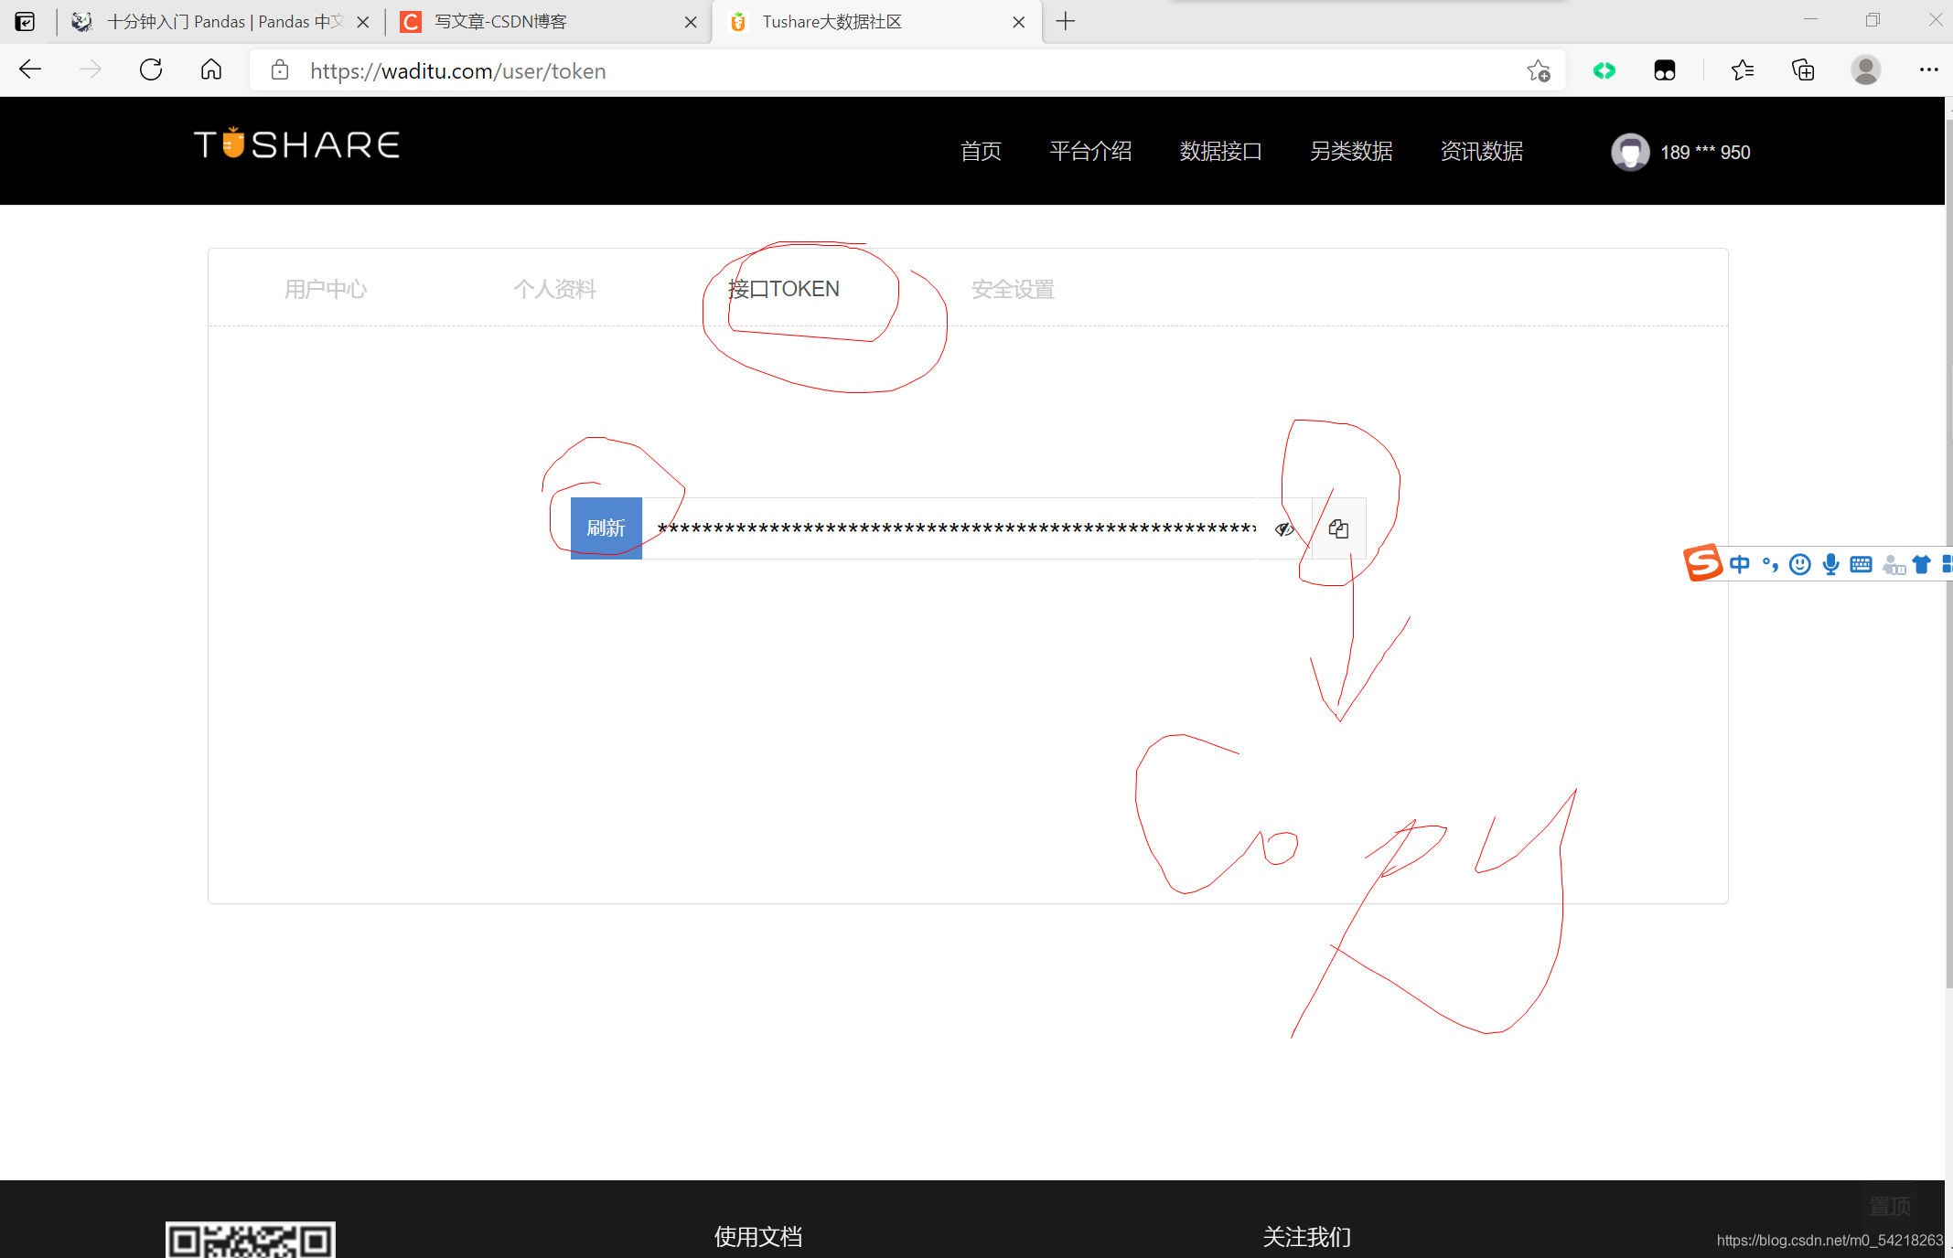Open Sogou account icon
The image size is (1953, 1258).
click(x=1894, y=565)
